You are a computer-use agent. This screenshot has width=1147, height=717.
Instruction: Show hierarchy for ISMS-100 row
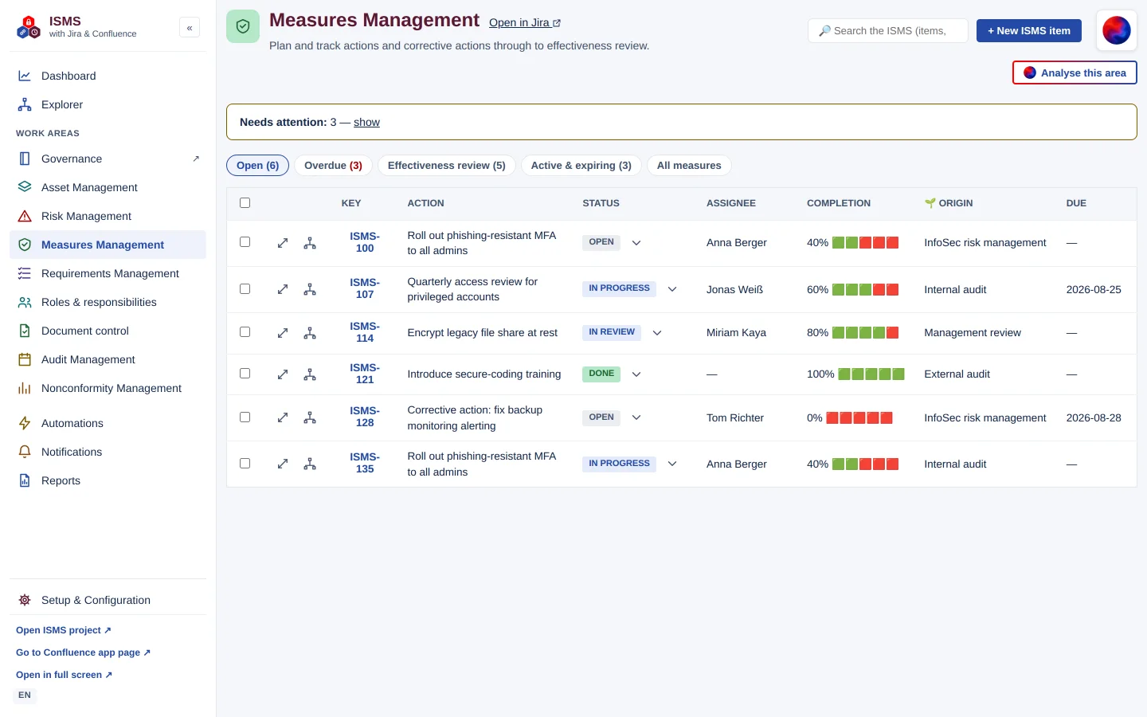coord(310,243)
